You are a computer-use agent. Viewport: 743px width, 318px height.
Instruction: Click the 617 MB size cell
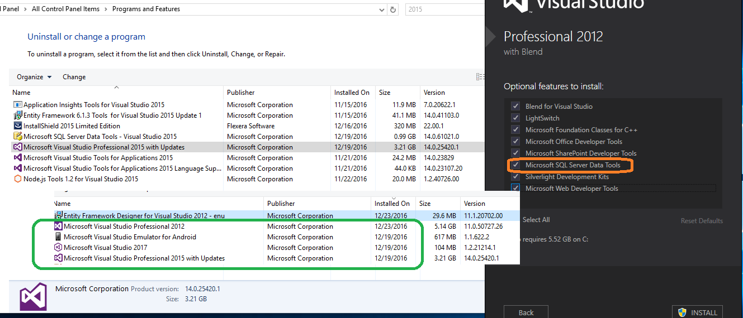pos(445,237)
